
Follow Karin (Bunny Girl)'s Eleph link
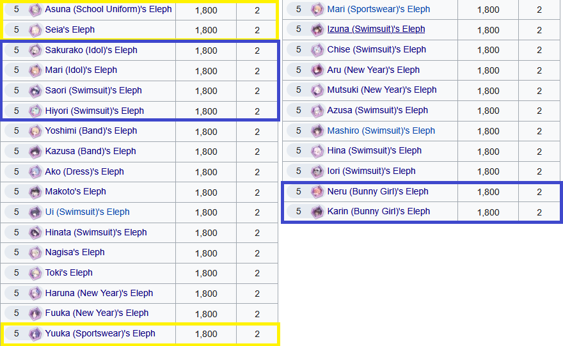(x=379, y=212)
